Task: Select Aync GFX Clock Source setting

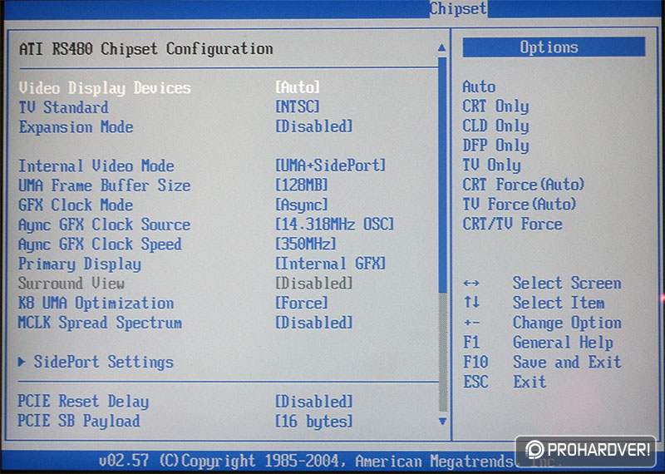Action: click(x=105, y=225)
